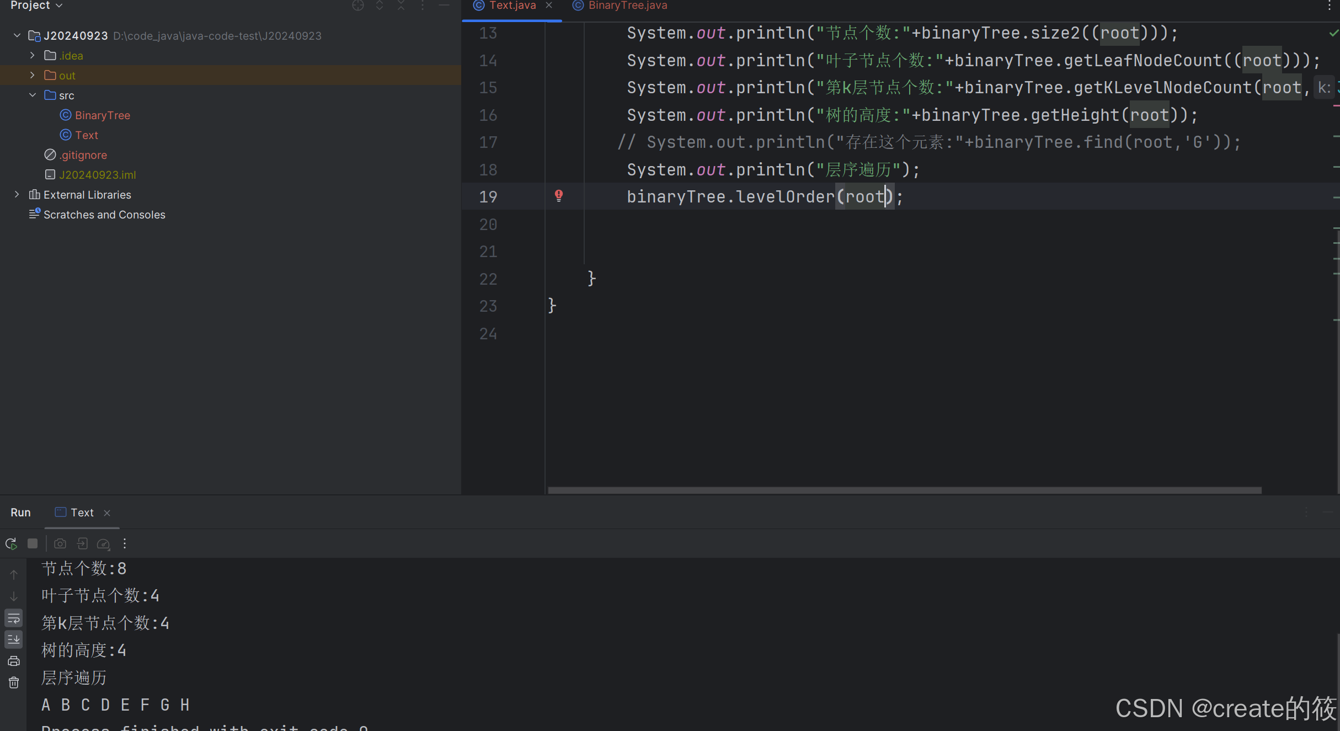Select the .gitignore file
The width and height of the screenshot is (1340, 731).
click(83, 155)
